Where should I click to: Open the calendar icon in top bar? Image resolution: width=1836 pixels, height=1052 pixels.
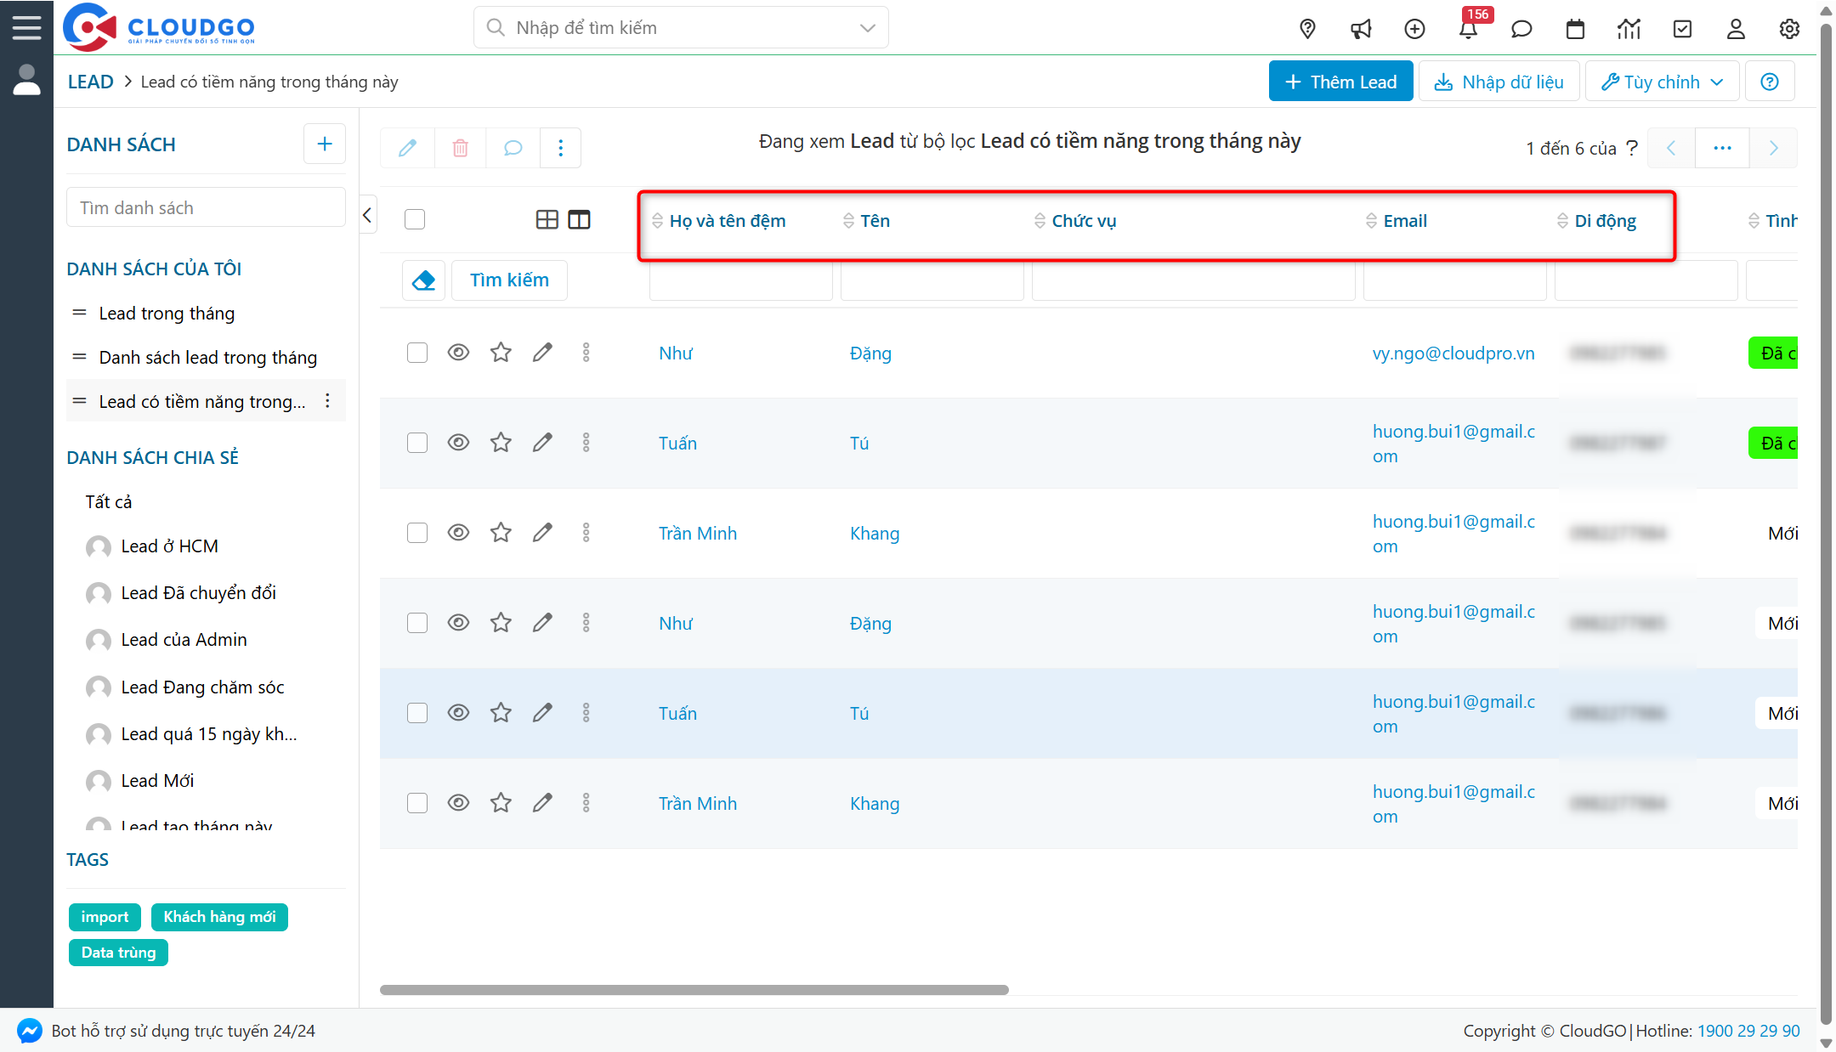1575,28
